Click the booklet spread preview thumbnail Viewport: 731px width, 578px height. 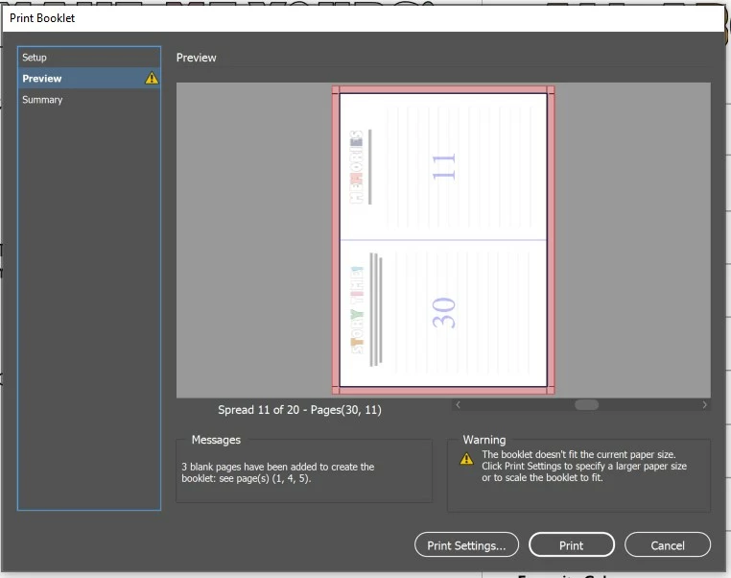(443, 240)
